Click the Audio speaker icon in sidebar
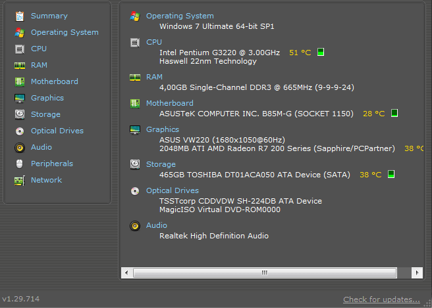Viewport: 432px width, 308px height. click(19, 147)
